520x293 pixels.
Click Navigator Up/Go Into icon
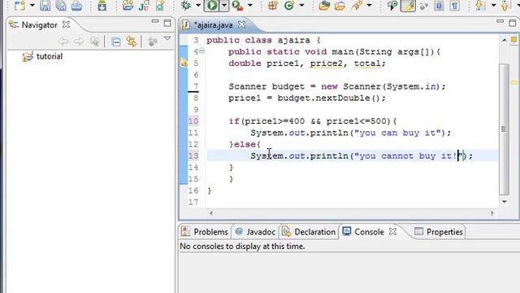click(95, 42)
